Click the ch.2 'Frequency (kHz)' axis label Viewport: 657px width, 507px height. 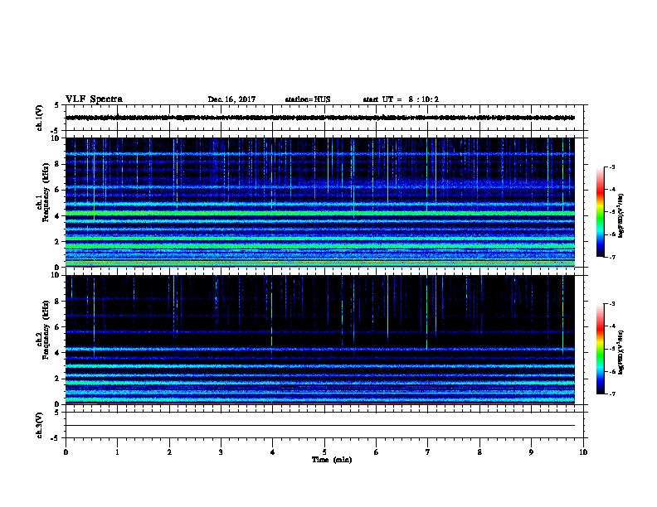coord(46,330)
